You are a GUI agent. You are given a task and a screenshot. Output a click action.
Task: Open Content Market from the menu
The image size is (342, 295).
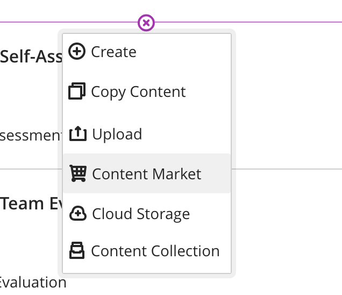tap(146, 174)
